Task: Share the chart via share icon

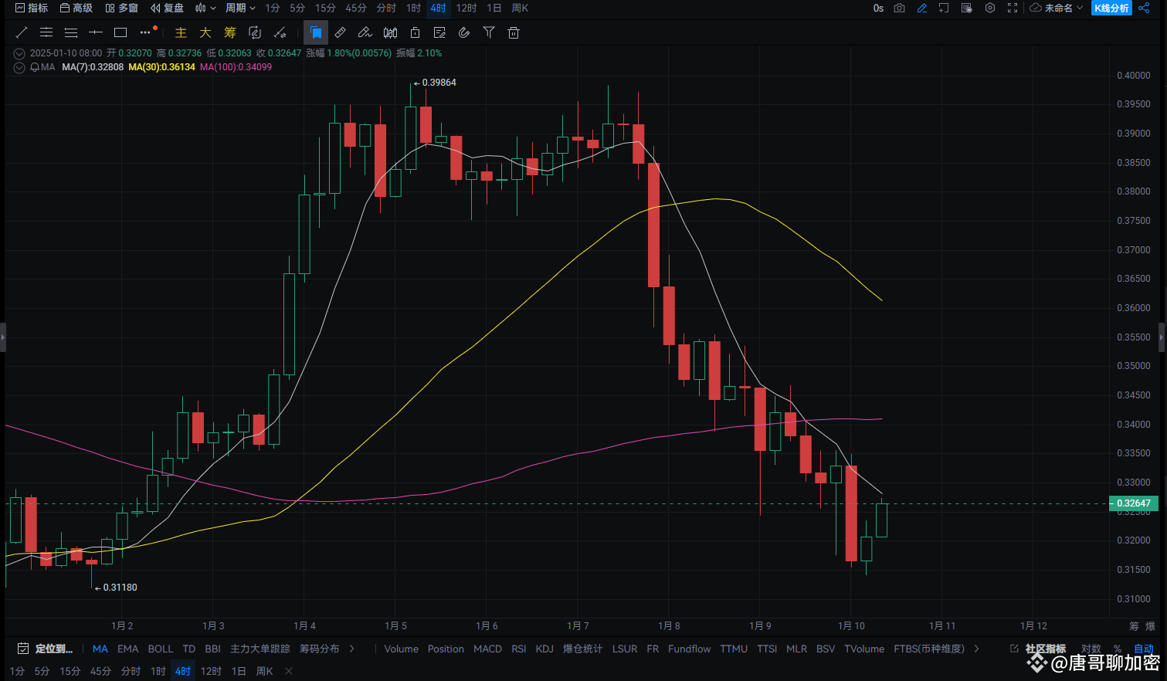Action: 1145,8
